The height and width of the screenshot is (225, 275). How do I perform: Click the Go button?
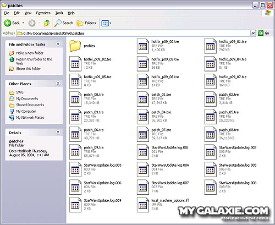point(263,33)
